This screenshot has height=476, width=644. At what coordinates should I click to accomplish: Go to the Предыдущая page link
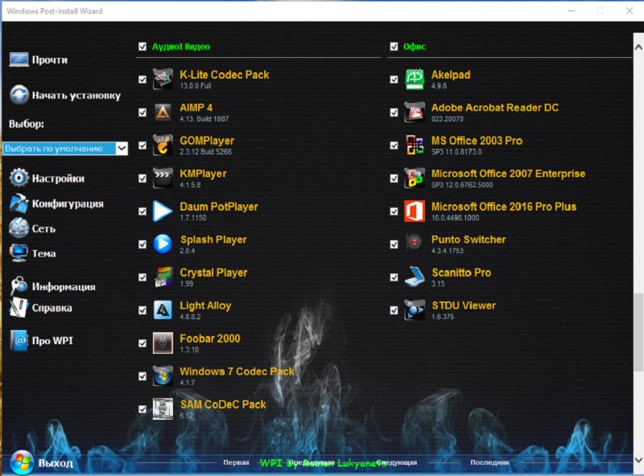coord(311,462)
